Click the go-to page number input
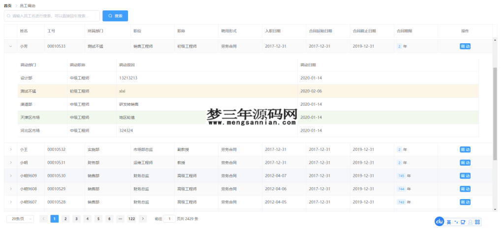 [x=169, y=219]
